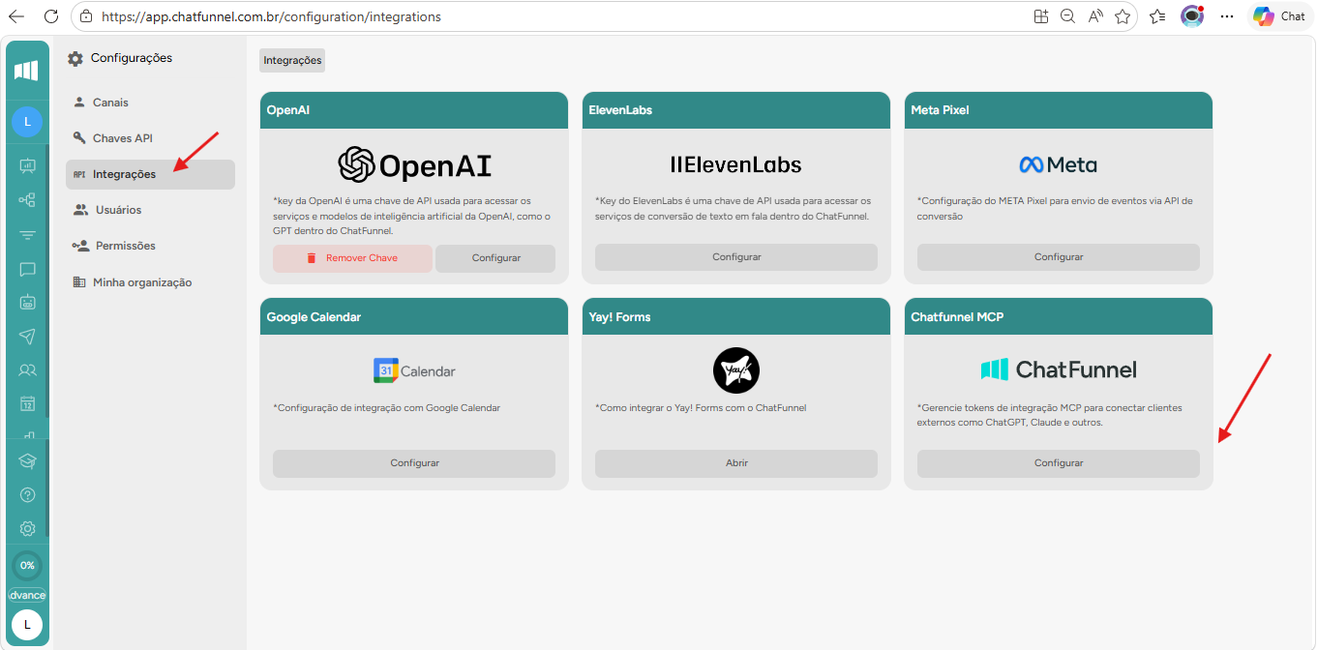Open the calendar icon in the sidebar

27,403
